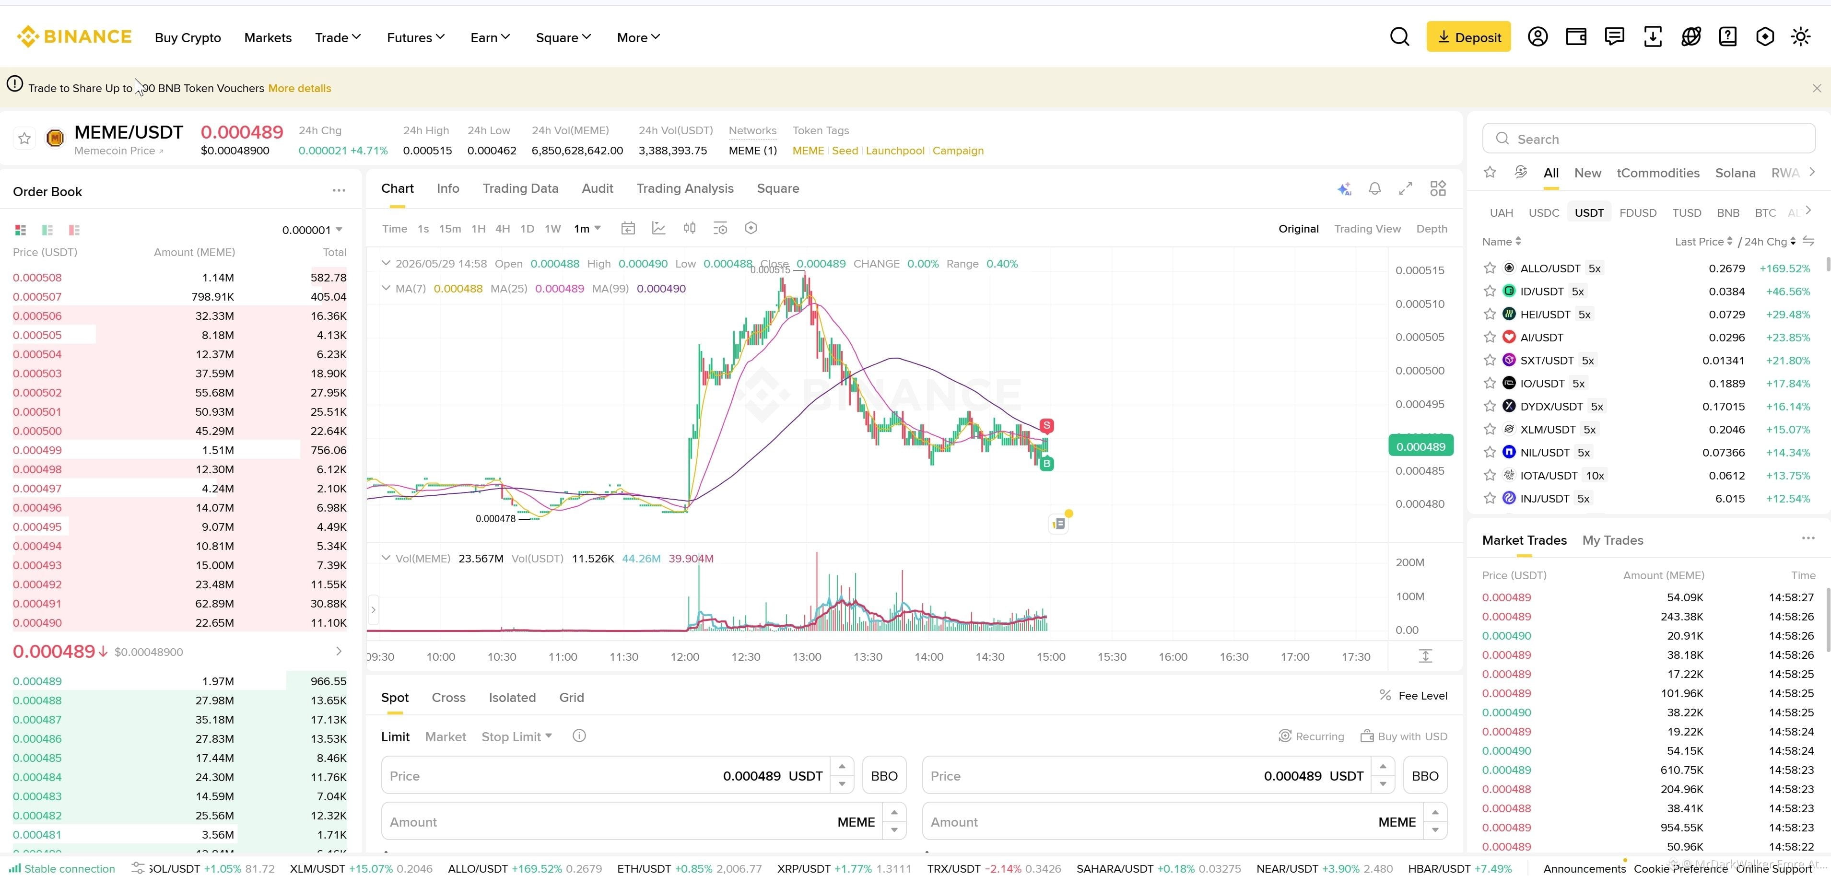This screenshot has height=876, width=1831.
Task: Open the price alert bell icon
Action: click(1374, 188)
